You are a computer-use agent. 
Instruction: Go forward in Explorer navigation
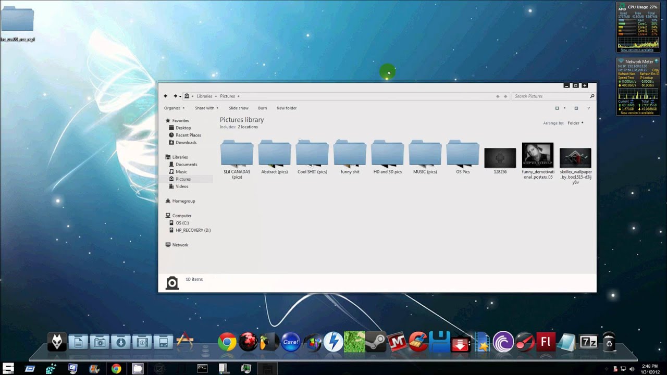176,96
